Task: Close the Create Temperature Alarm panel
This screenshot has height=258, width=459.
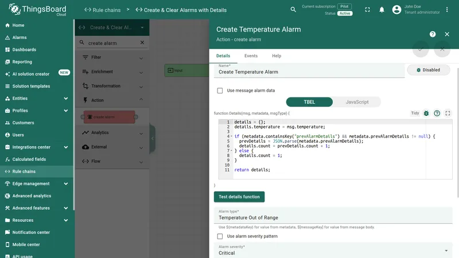Action: (447, 34)
